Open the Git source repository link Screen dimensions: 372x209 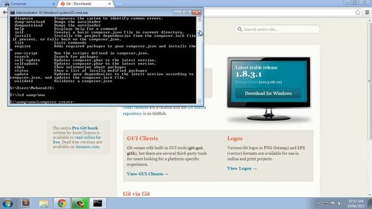164,110
